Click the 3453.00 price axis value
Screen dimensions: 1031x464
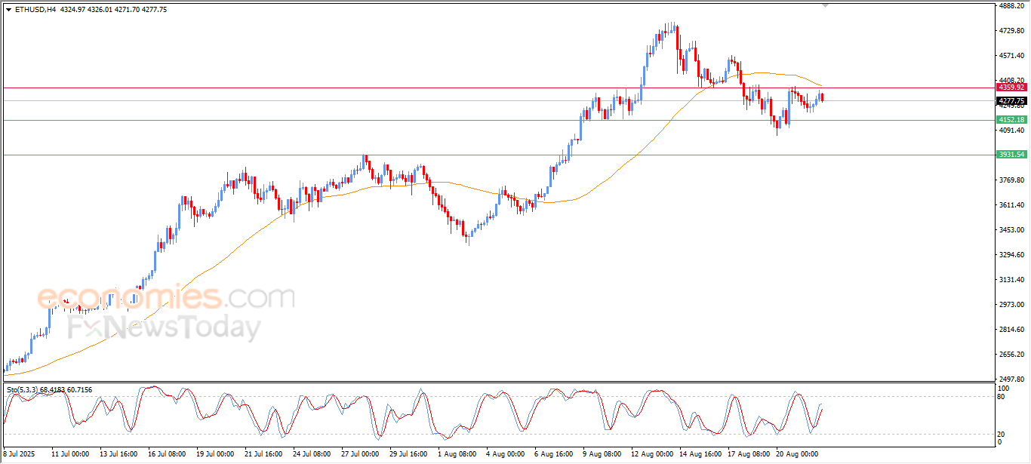1011,230
